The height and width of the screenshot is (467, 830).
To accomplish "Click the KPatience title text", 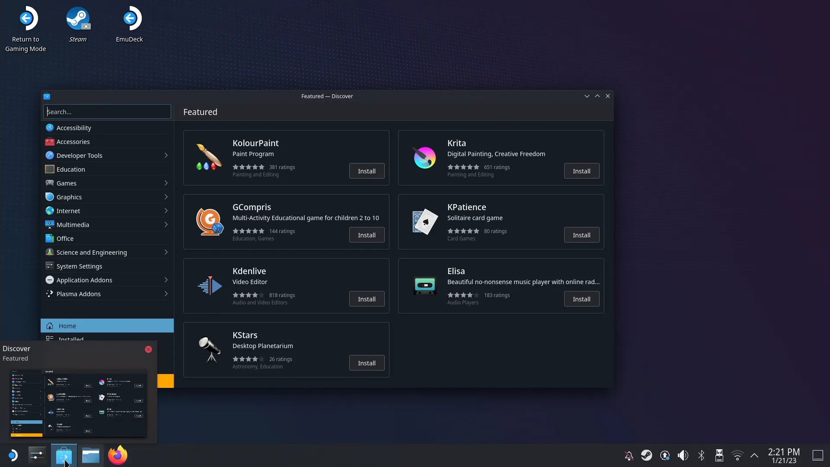I will [466, 207].
